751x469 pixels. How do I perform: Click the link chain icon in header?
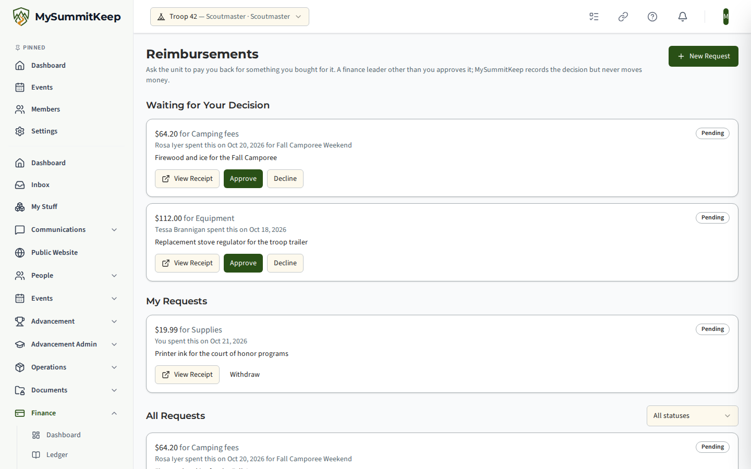click(x=623, y=17)
